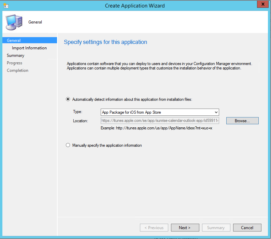This screenshot has width=271, height=239.
Task: Choose Manually specify the application information
Action: pos(68,145)
